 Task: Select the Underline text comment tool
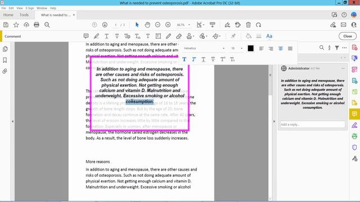click(106, 36)
